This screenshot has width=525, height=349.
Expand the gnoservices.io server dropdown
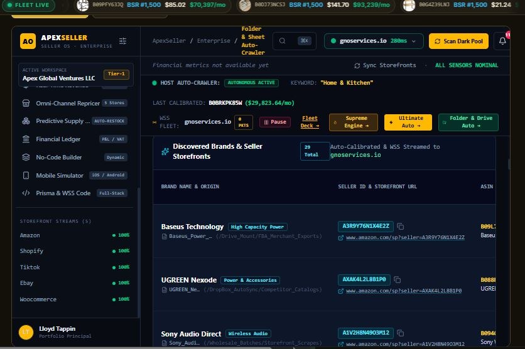(374, 41)
